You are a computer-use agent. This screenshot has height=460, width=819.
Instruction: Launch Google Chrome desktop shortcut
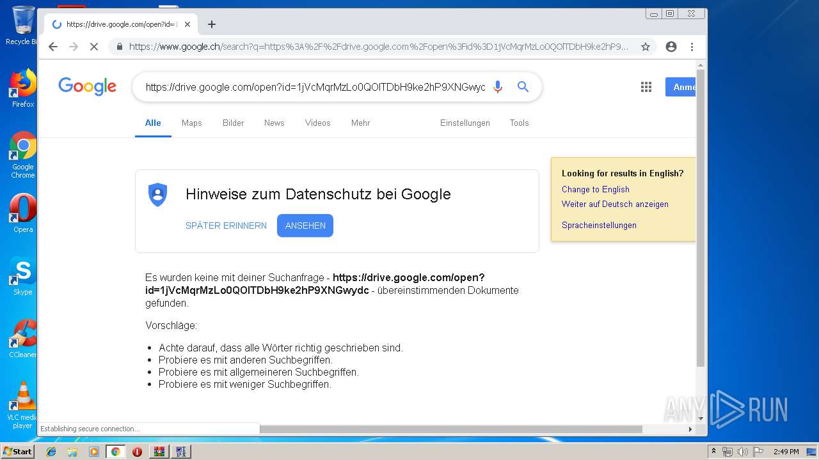[x=22, y=155]
